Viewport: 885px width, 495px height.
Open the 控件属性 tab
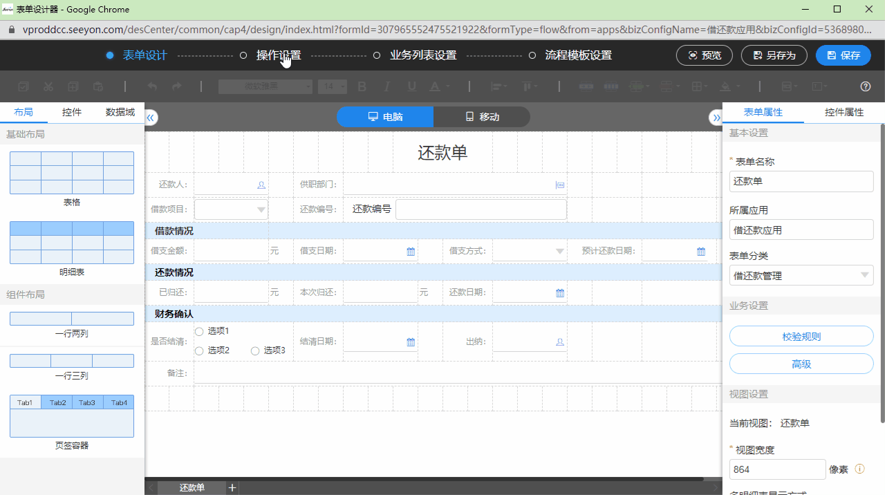pos(844,113)
